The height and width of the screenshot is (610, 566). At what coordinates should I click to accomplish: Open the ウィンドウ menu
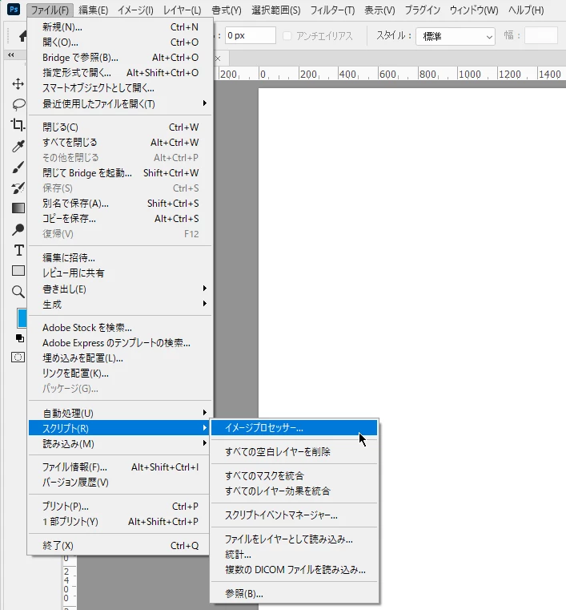tap(474, 10)
